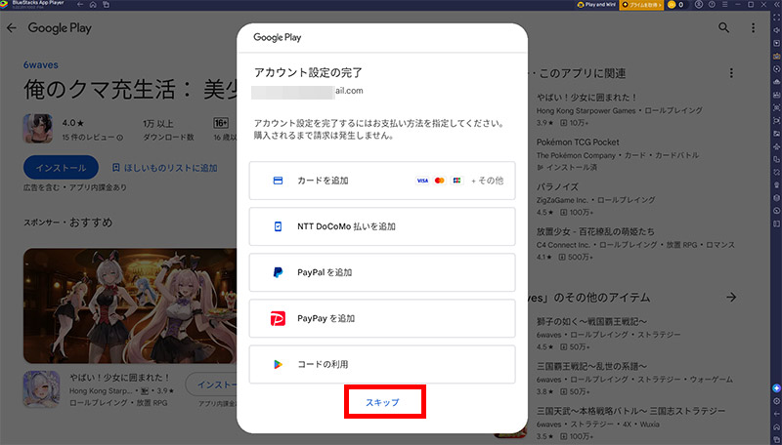Screen dimensions: 782x445
Task: Click the red PayPay logo icon
Action: 278,318
